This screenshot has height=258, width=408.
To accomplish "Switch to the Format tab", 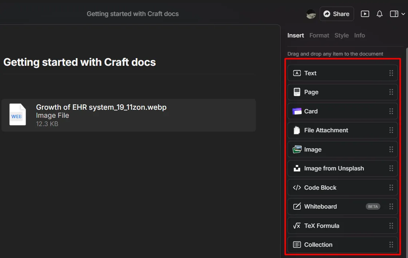I will coord(319,35).
